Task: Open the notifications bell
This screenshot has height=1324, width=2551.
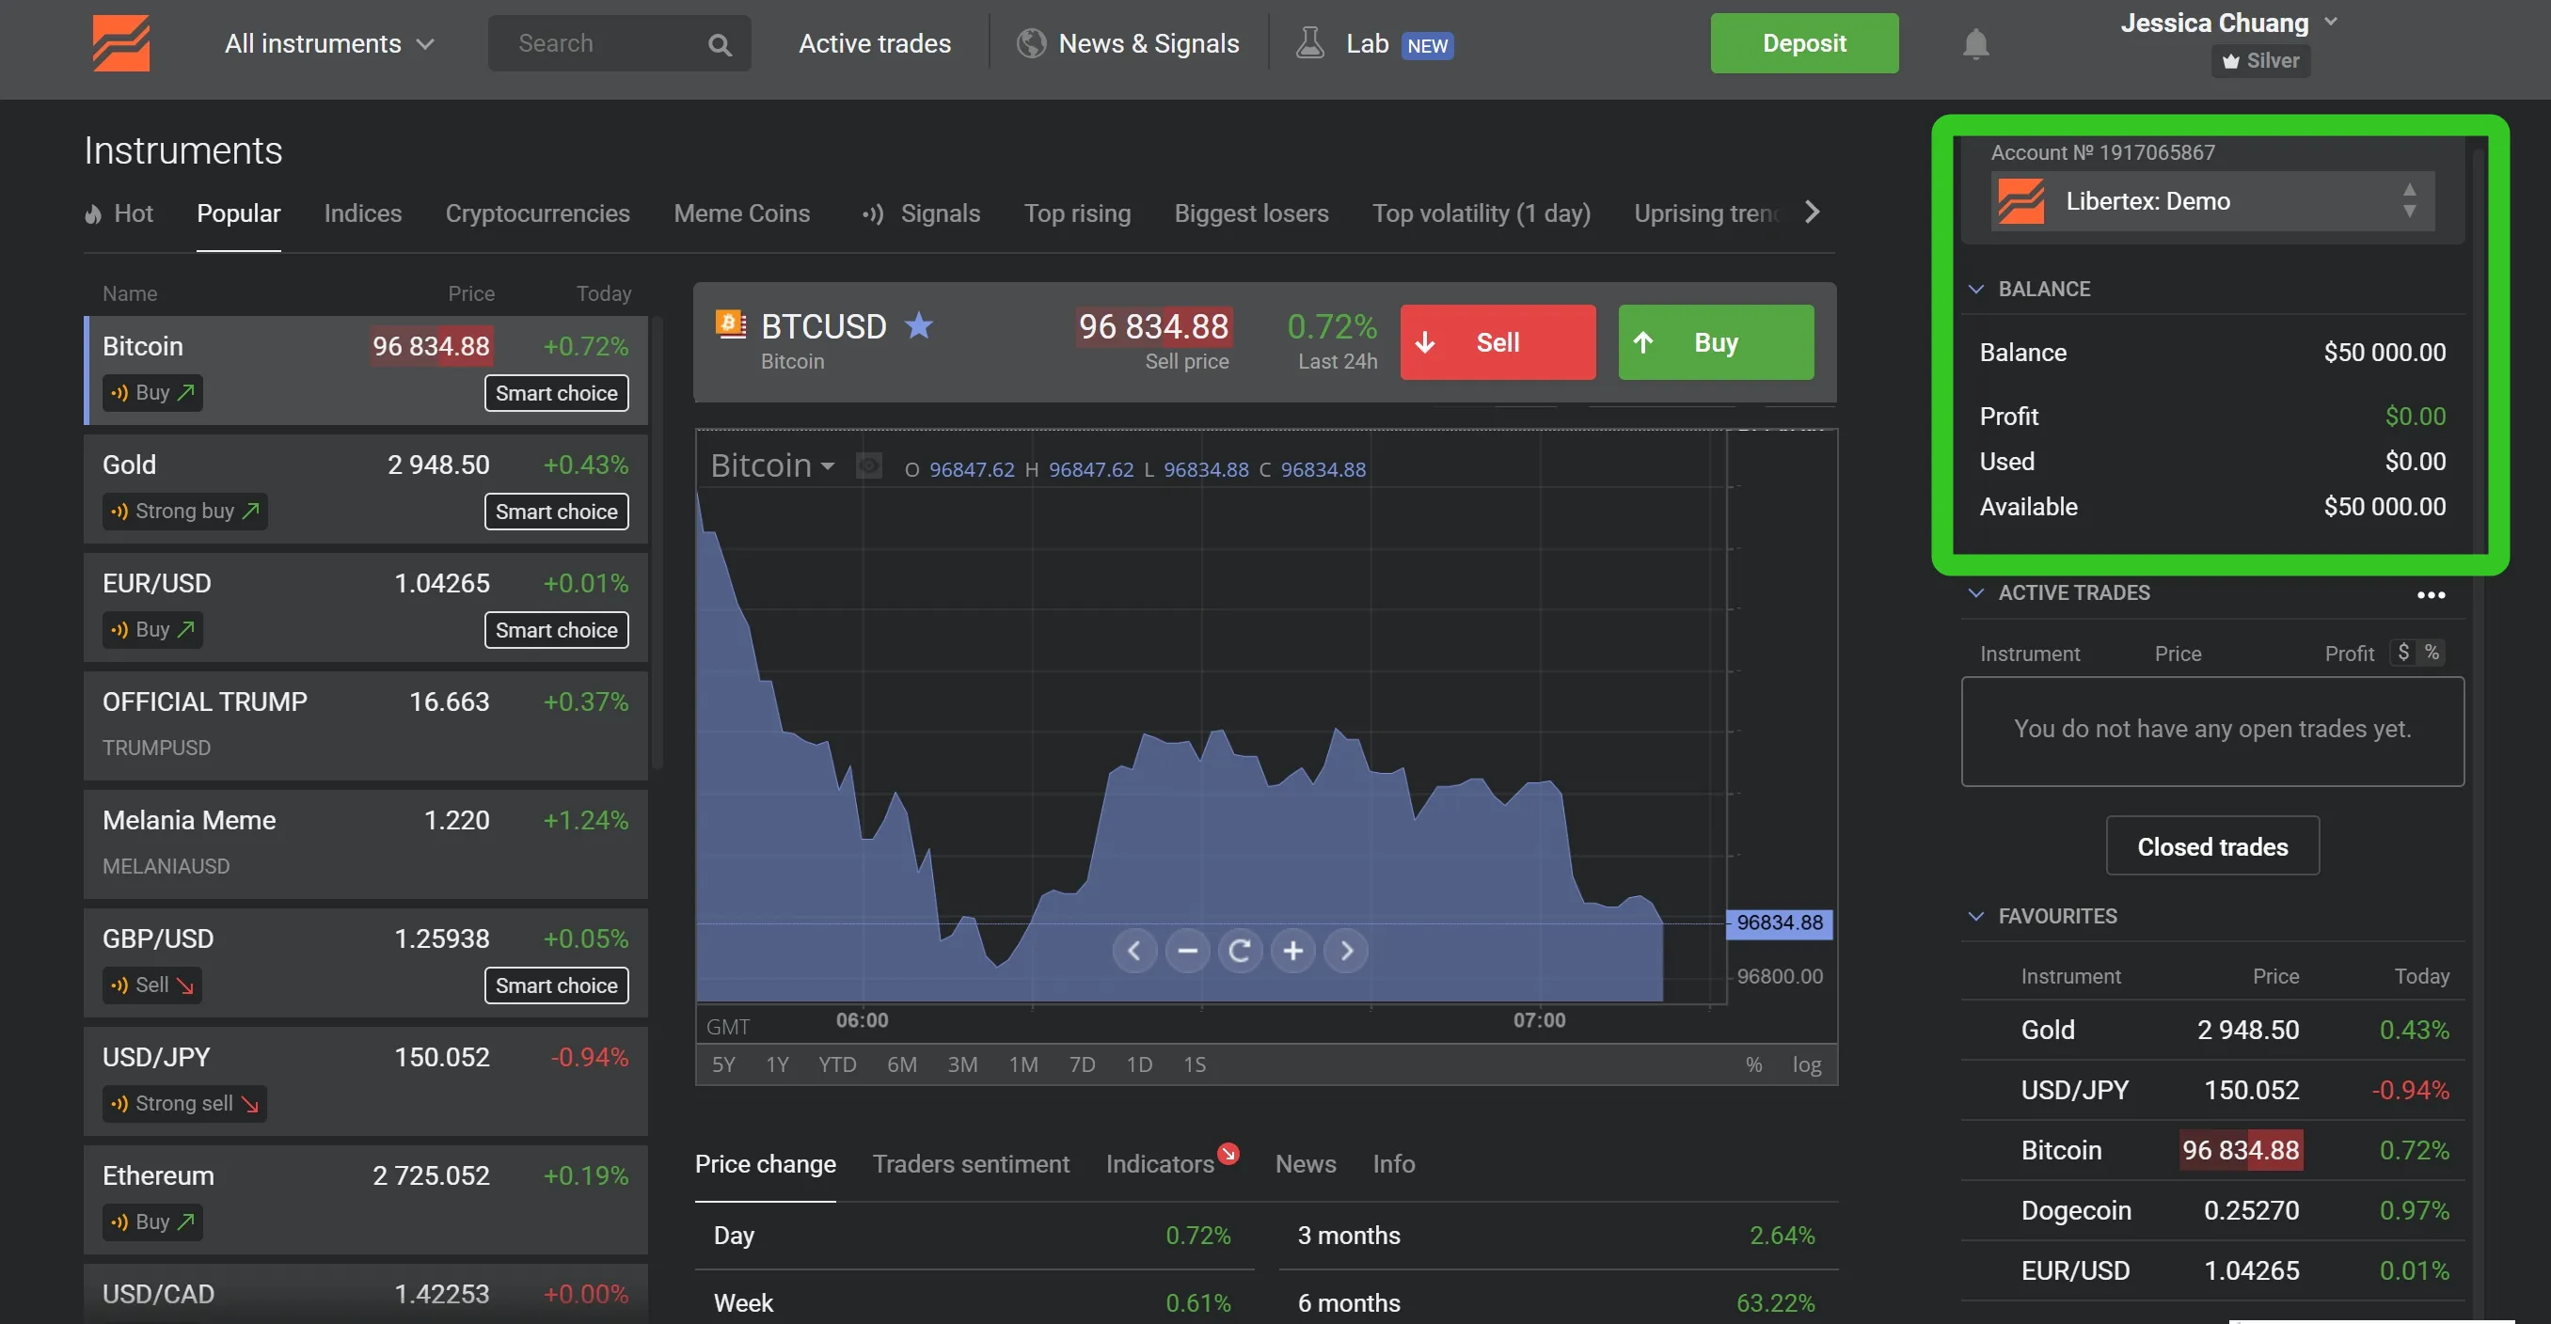Action: pos(1974,43)
